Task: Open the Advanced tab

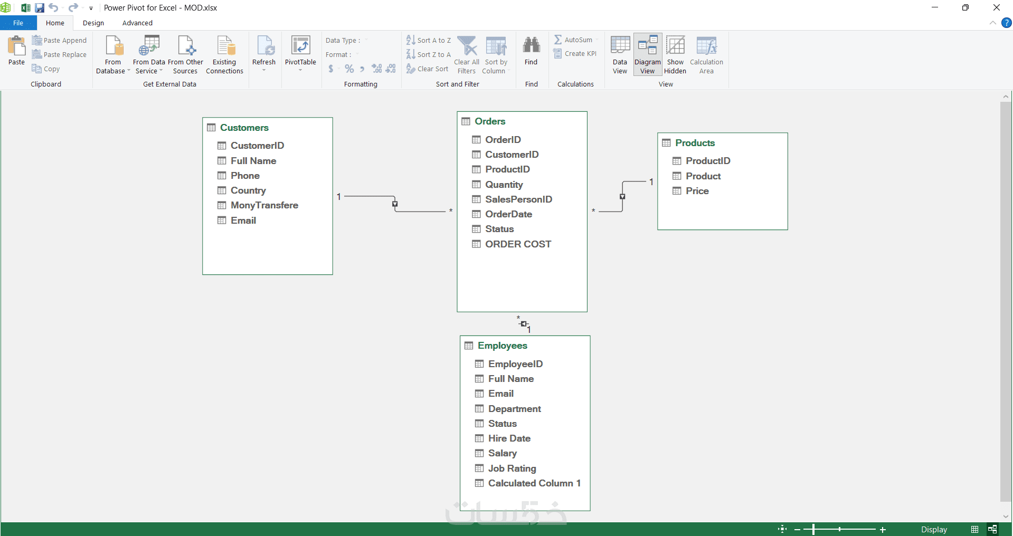Action: click(137, 23)
